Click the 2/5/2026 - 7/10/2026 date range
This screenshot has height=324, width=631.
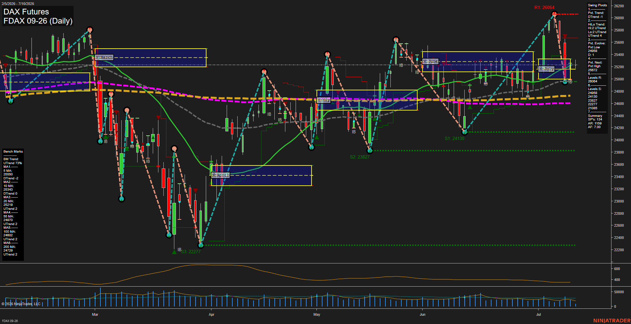point(18,4)
